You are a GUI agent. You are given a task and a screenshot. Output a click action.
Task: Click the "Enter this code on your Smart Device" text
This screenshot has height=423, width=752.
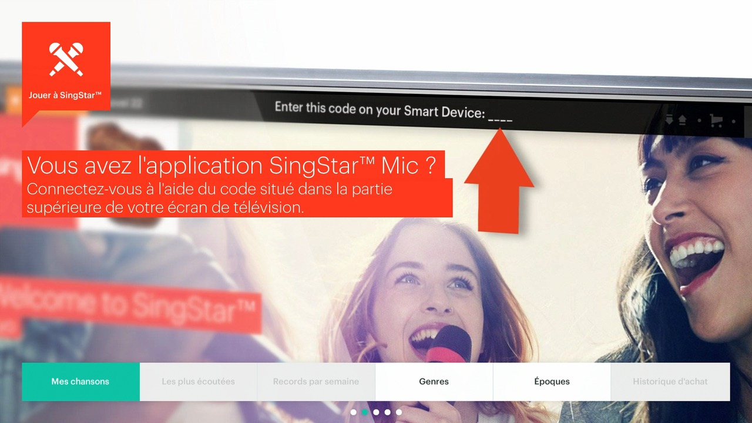coord(380,110)
